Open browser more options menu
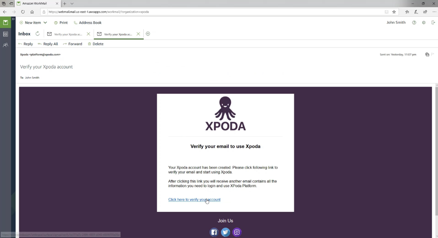 coord(434,12)
